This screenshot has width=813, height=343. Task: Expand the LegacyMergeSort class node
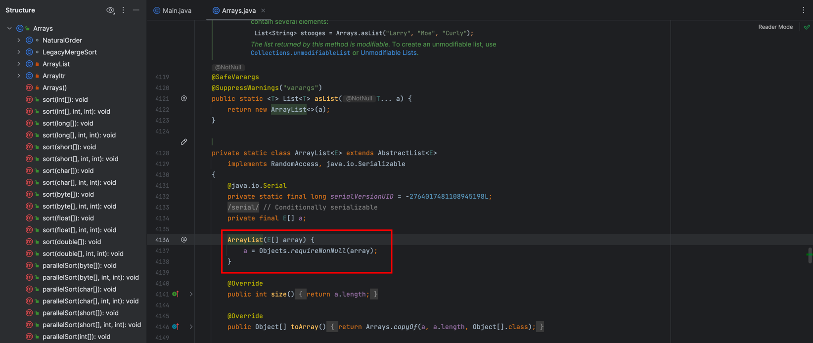tap(19, 52)
